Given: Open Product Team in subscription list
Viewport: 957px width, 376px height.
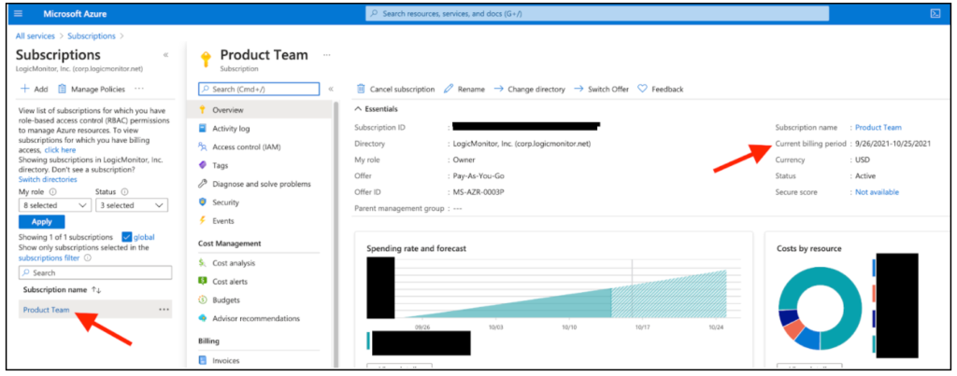Looking at the screenshot, I should (x=47, y=310).
